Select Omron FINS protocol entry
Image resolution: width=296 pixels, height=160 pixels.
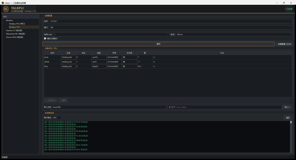[x=14, y=37]
